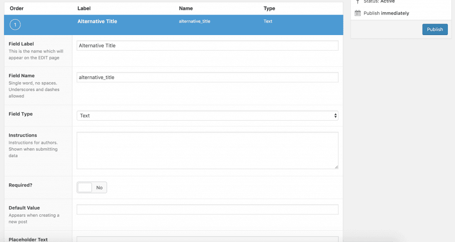Click the Placeholder Text input field

pyautogui.click(x=207, y=239)
